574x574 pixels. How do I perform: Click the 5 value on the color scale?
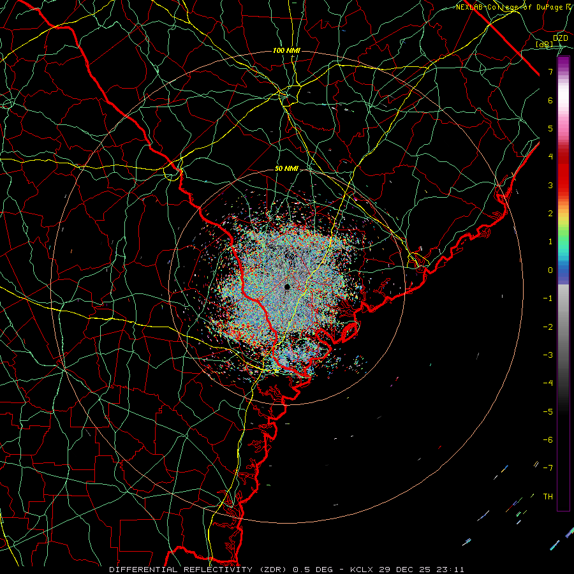click(550, 128)
